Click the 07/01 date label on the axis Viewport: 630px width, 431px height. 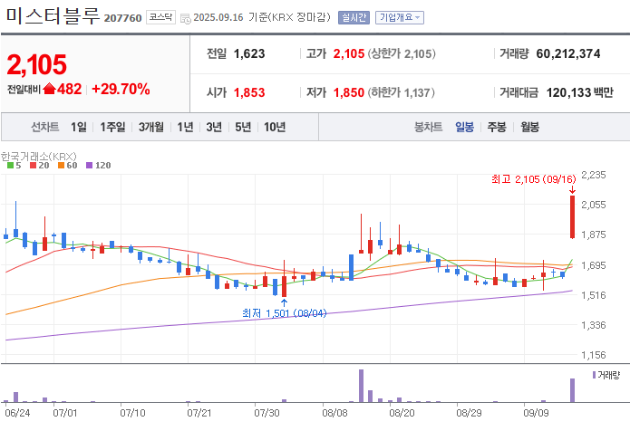(x=64, y=413)
